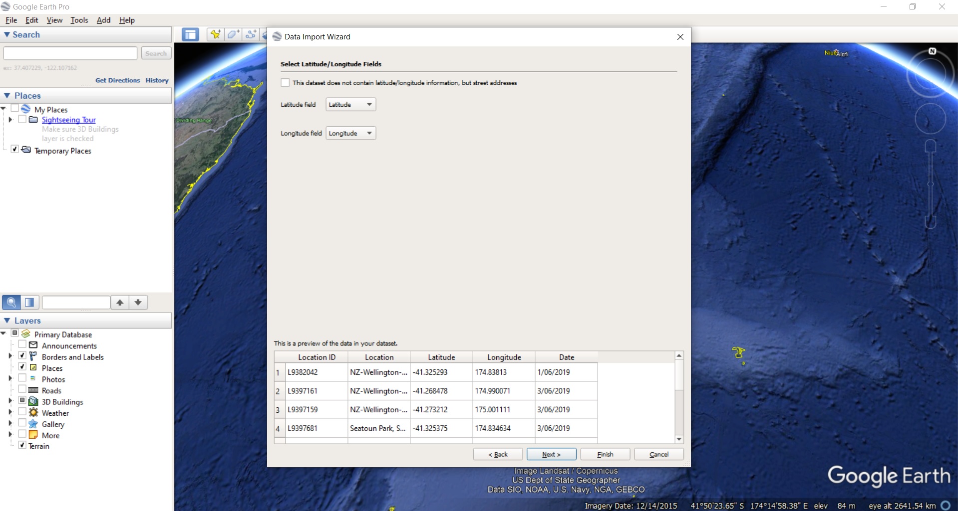Screen dimensions: 958x511
Task: Click the search input field
Action: coord(70,53)
